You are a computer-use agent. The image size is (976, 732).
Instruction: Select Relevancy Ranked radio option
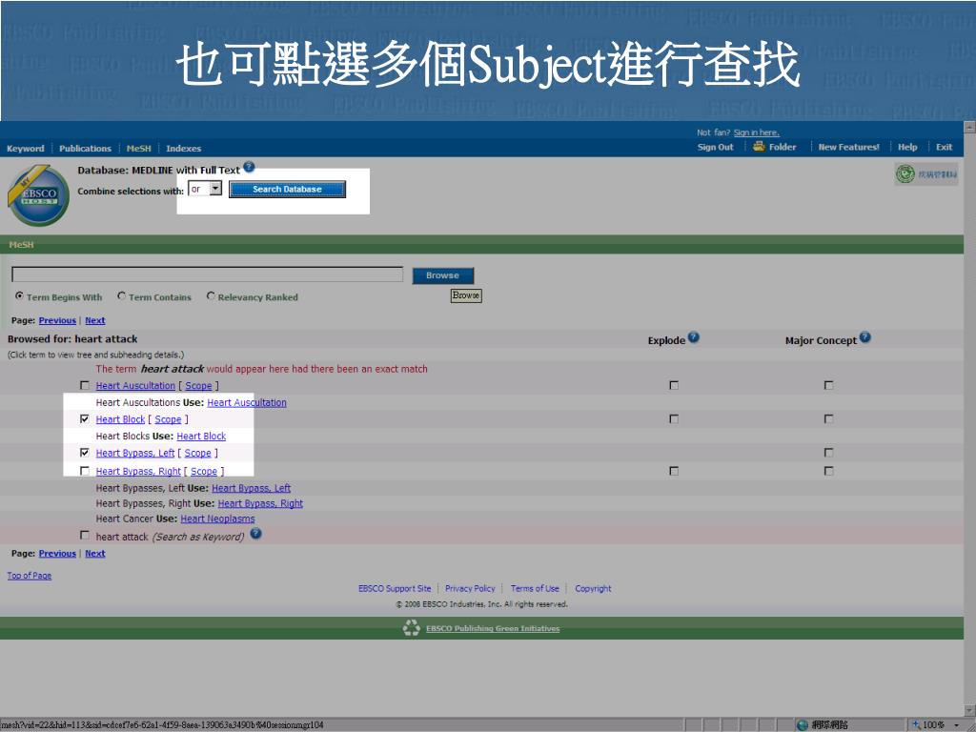tap(211, 296)
